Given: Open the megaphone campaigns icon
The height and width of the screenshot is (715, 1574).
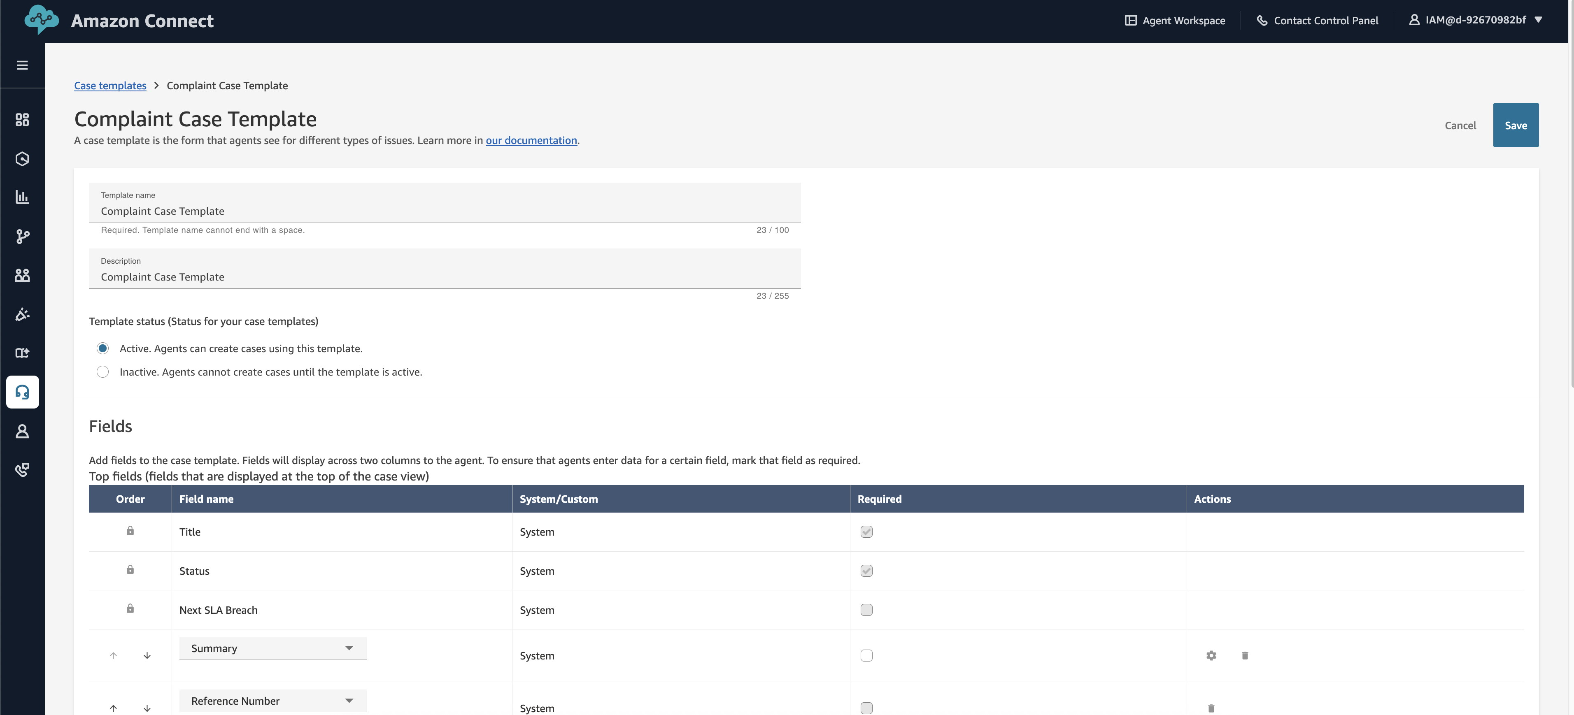Looking at the screenshot, I should pyautogui.click(x=23, y=314).
